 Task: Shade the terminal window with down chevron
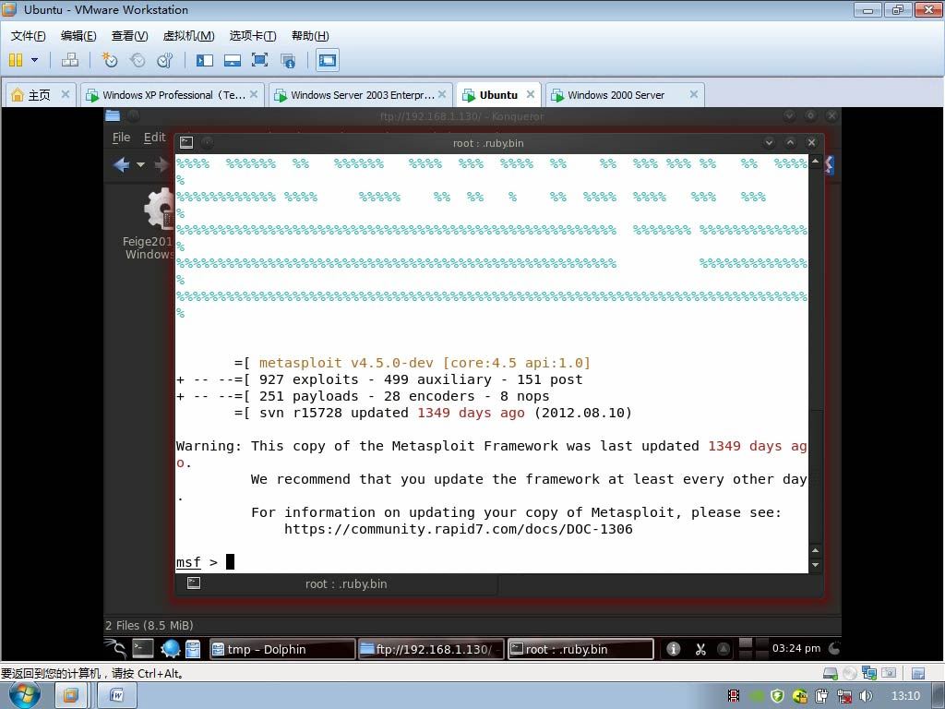[769, 142]
